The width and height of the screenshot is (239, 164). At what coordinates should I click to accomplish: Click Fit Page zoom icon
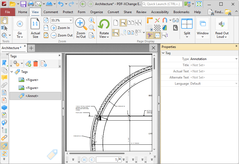[x=46, y=20]
